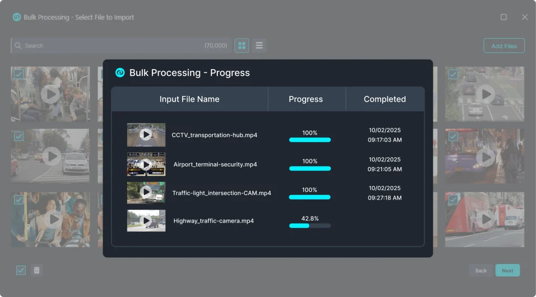The width and height of the screenshot is (536, 297).
Task: Sort by Progress column header
Action: pos(306,99)
